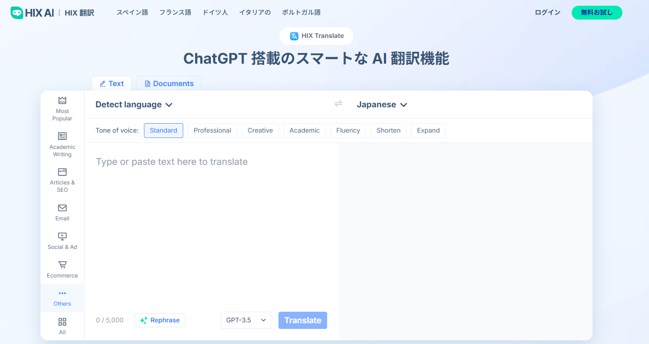This screenshot has height=344, width=649.
Task: Open フランス語 navigation link
Action: pyautogui.click(x=175, y=13)
